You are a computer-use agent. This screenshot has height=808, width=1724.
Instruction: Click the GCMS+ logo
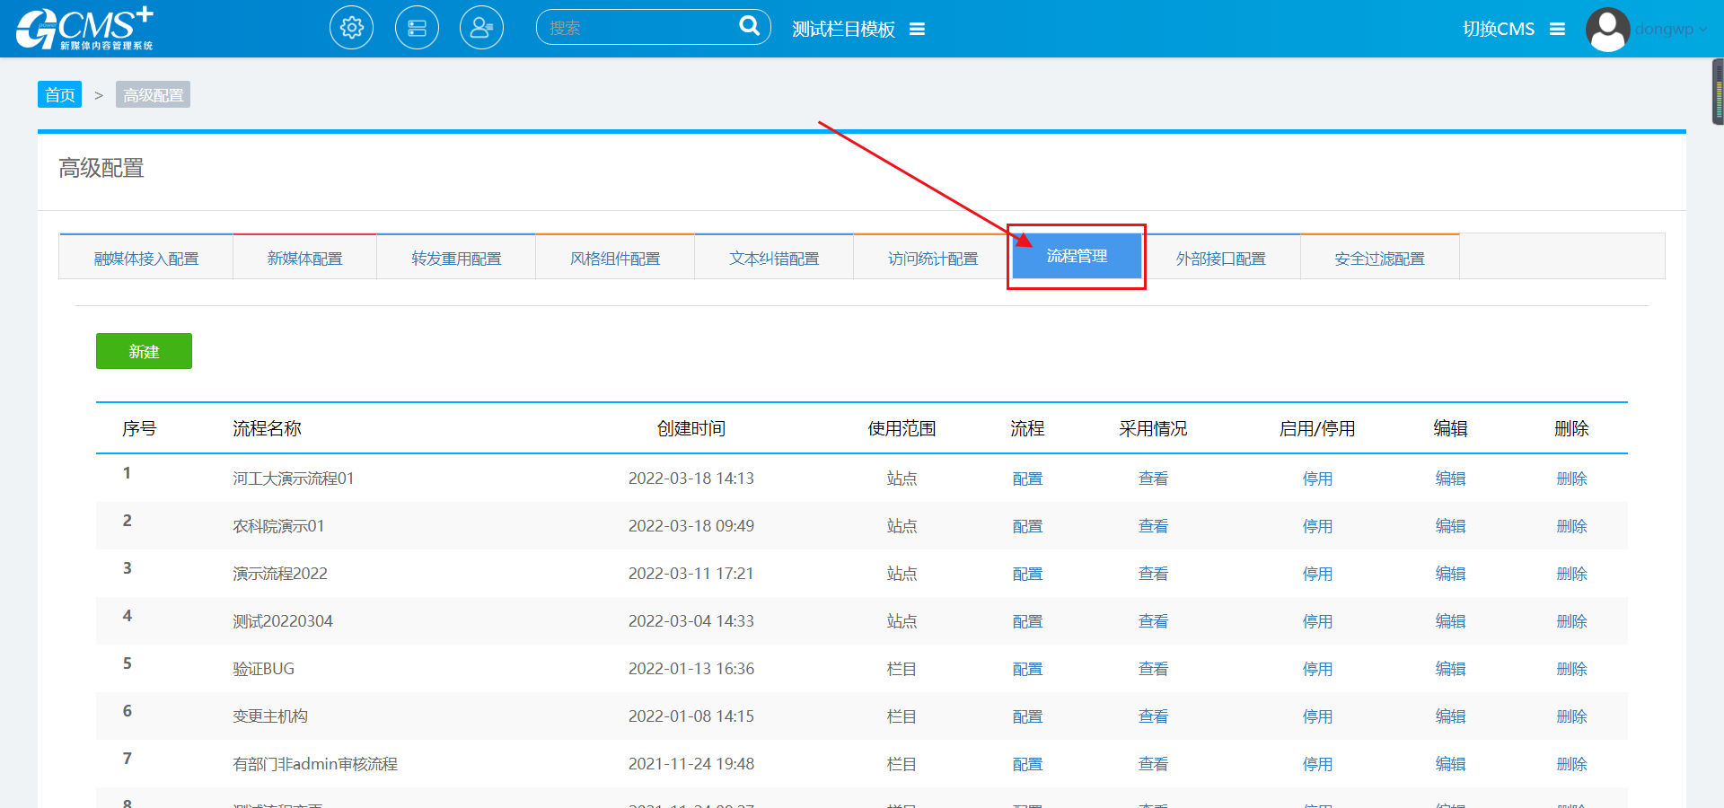(85, 29)
